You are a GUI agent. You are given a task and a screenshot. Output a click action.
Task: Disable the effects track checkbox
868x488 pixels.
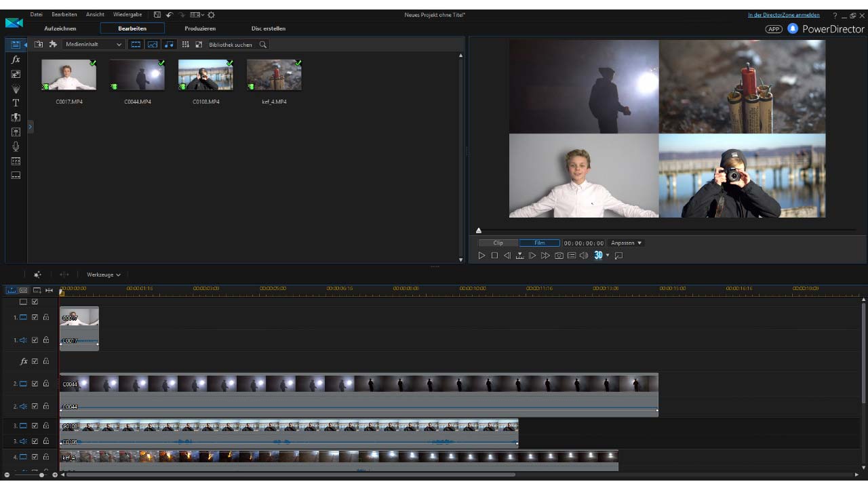pos(35,361)
